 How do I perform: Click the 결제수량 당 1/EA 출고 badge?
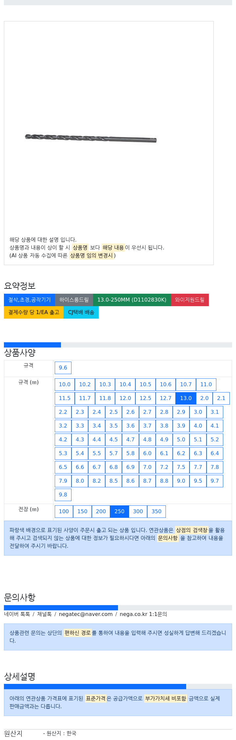[x=34, y=312]
